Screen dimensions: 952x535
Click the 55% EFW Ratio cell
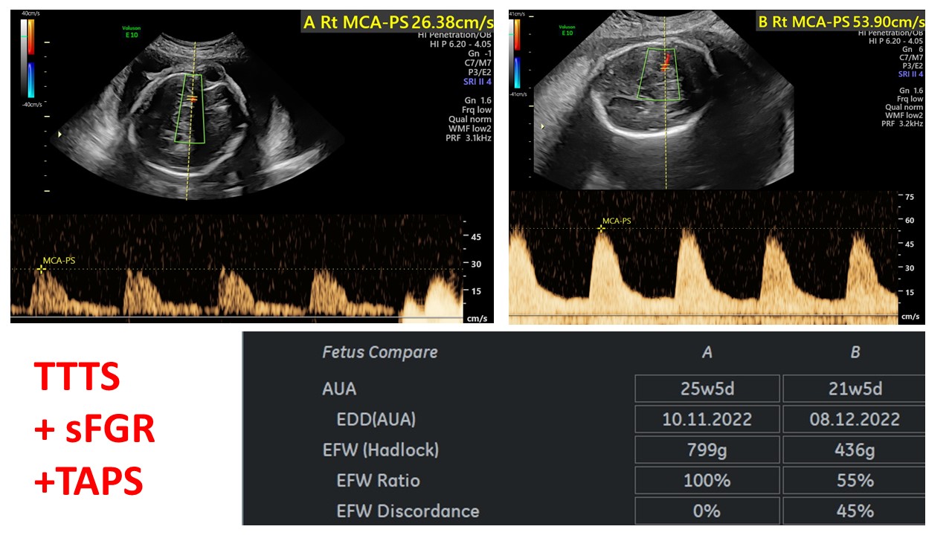click(x=855, y=481)
